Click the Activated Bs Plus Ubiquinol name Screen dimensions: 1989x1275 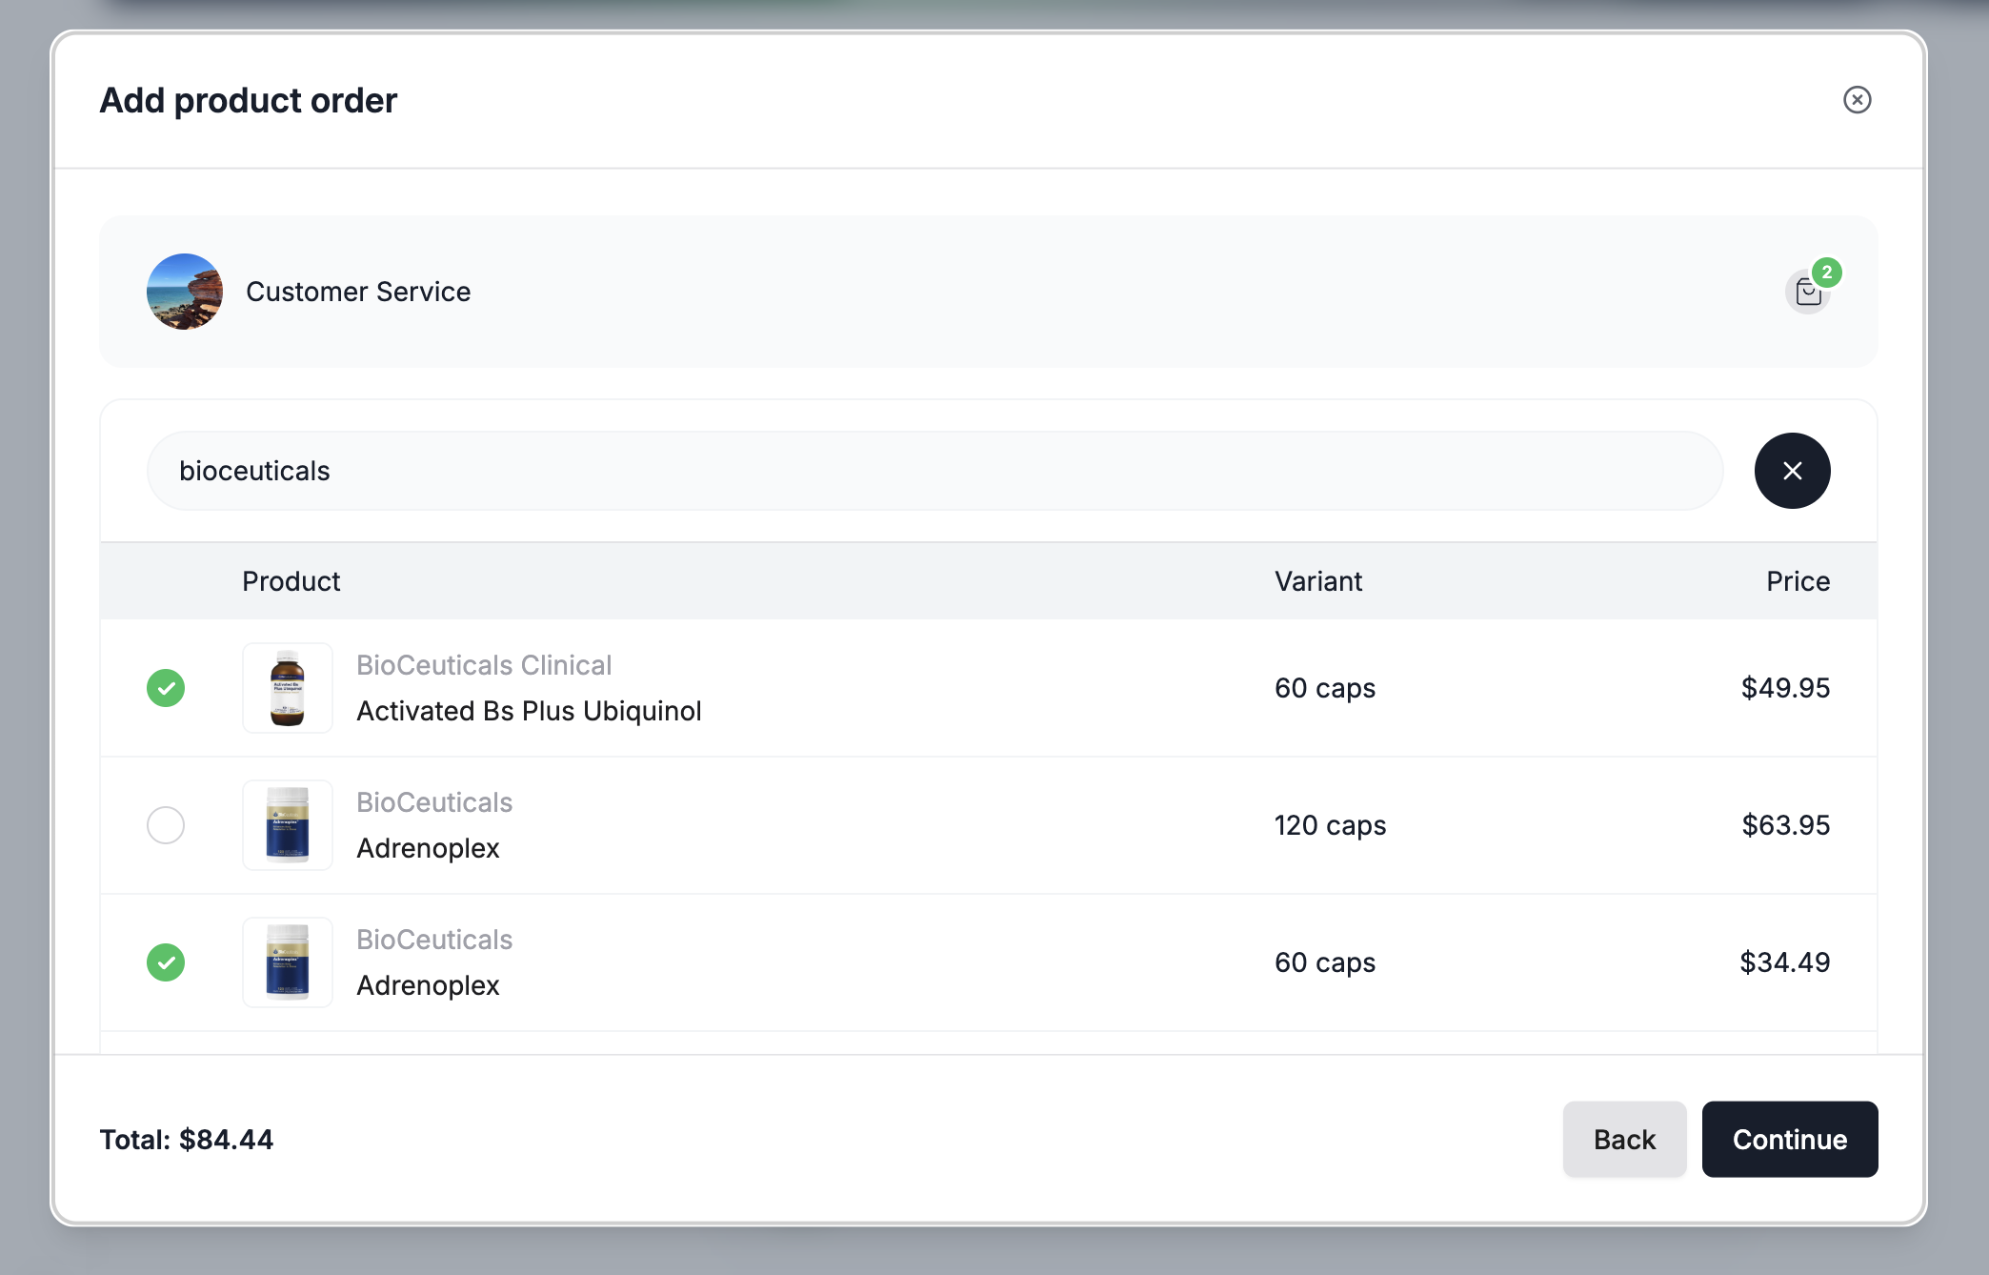529,711
